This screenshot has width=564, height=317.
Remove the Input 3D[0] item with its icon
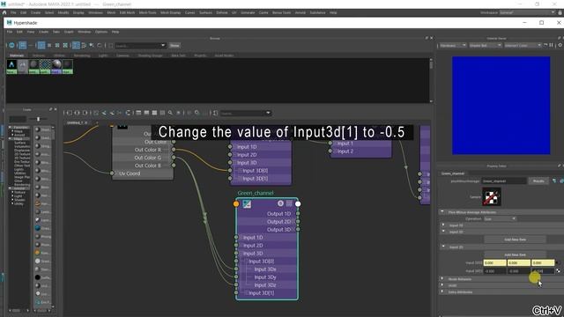pyautogui.click(x=558, y=262)
